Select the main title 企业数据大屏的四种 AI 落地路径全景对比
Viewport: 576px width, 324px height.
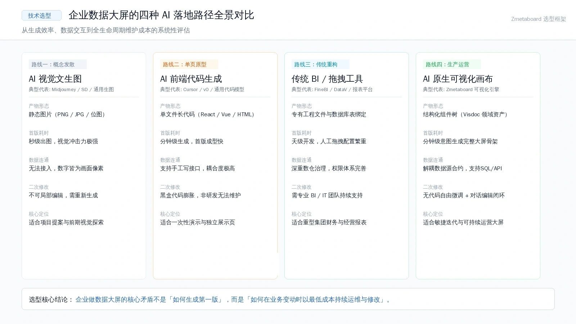(x=161, y=15)
